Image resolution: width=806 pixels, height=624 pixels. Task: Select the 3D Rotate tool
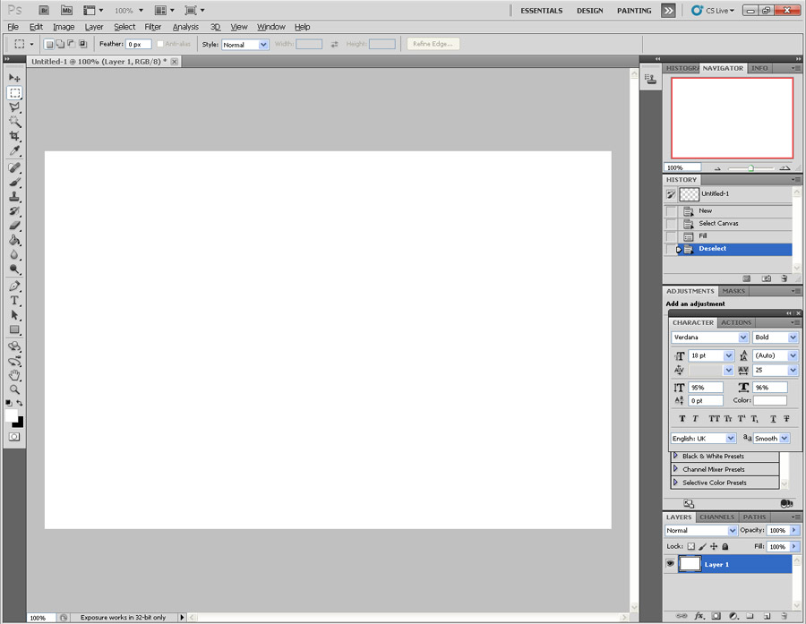click(x=14, y=346)
